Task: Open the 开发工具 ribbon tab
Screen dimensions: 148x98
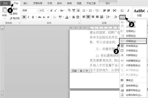Action: point(91,3)
